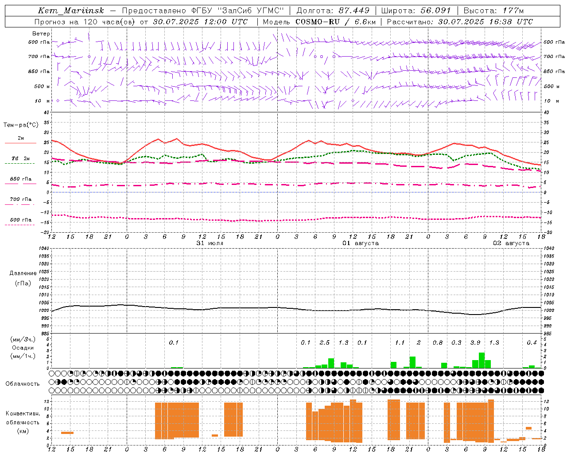Click the 850 гПа temperature legend label
Viewport: 567px width, 453px height.
click(21, 179)
